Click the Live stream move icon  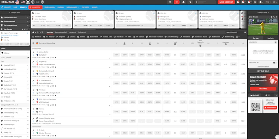[x=272, y=17]
